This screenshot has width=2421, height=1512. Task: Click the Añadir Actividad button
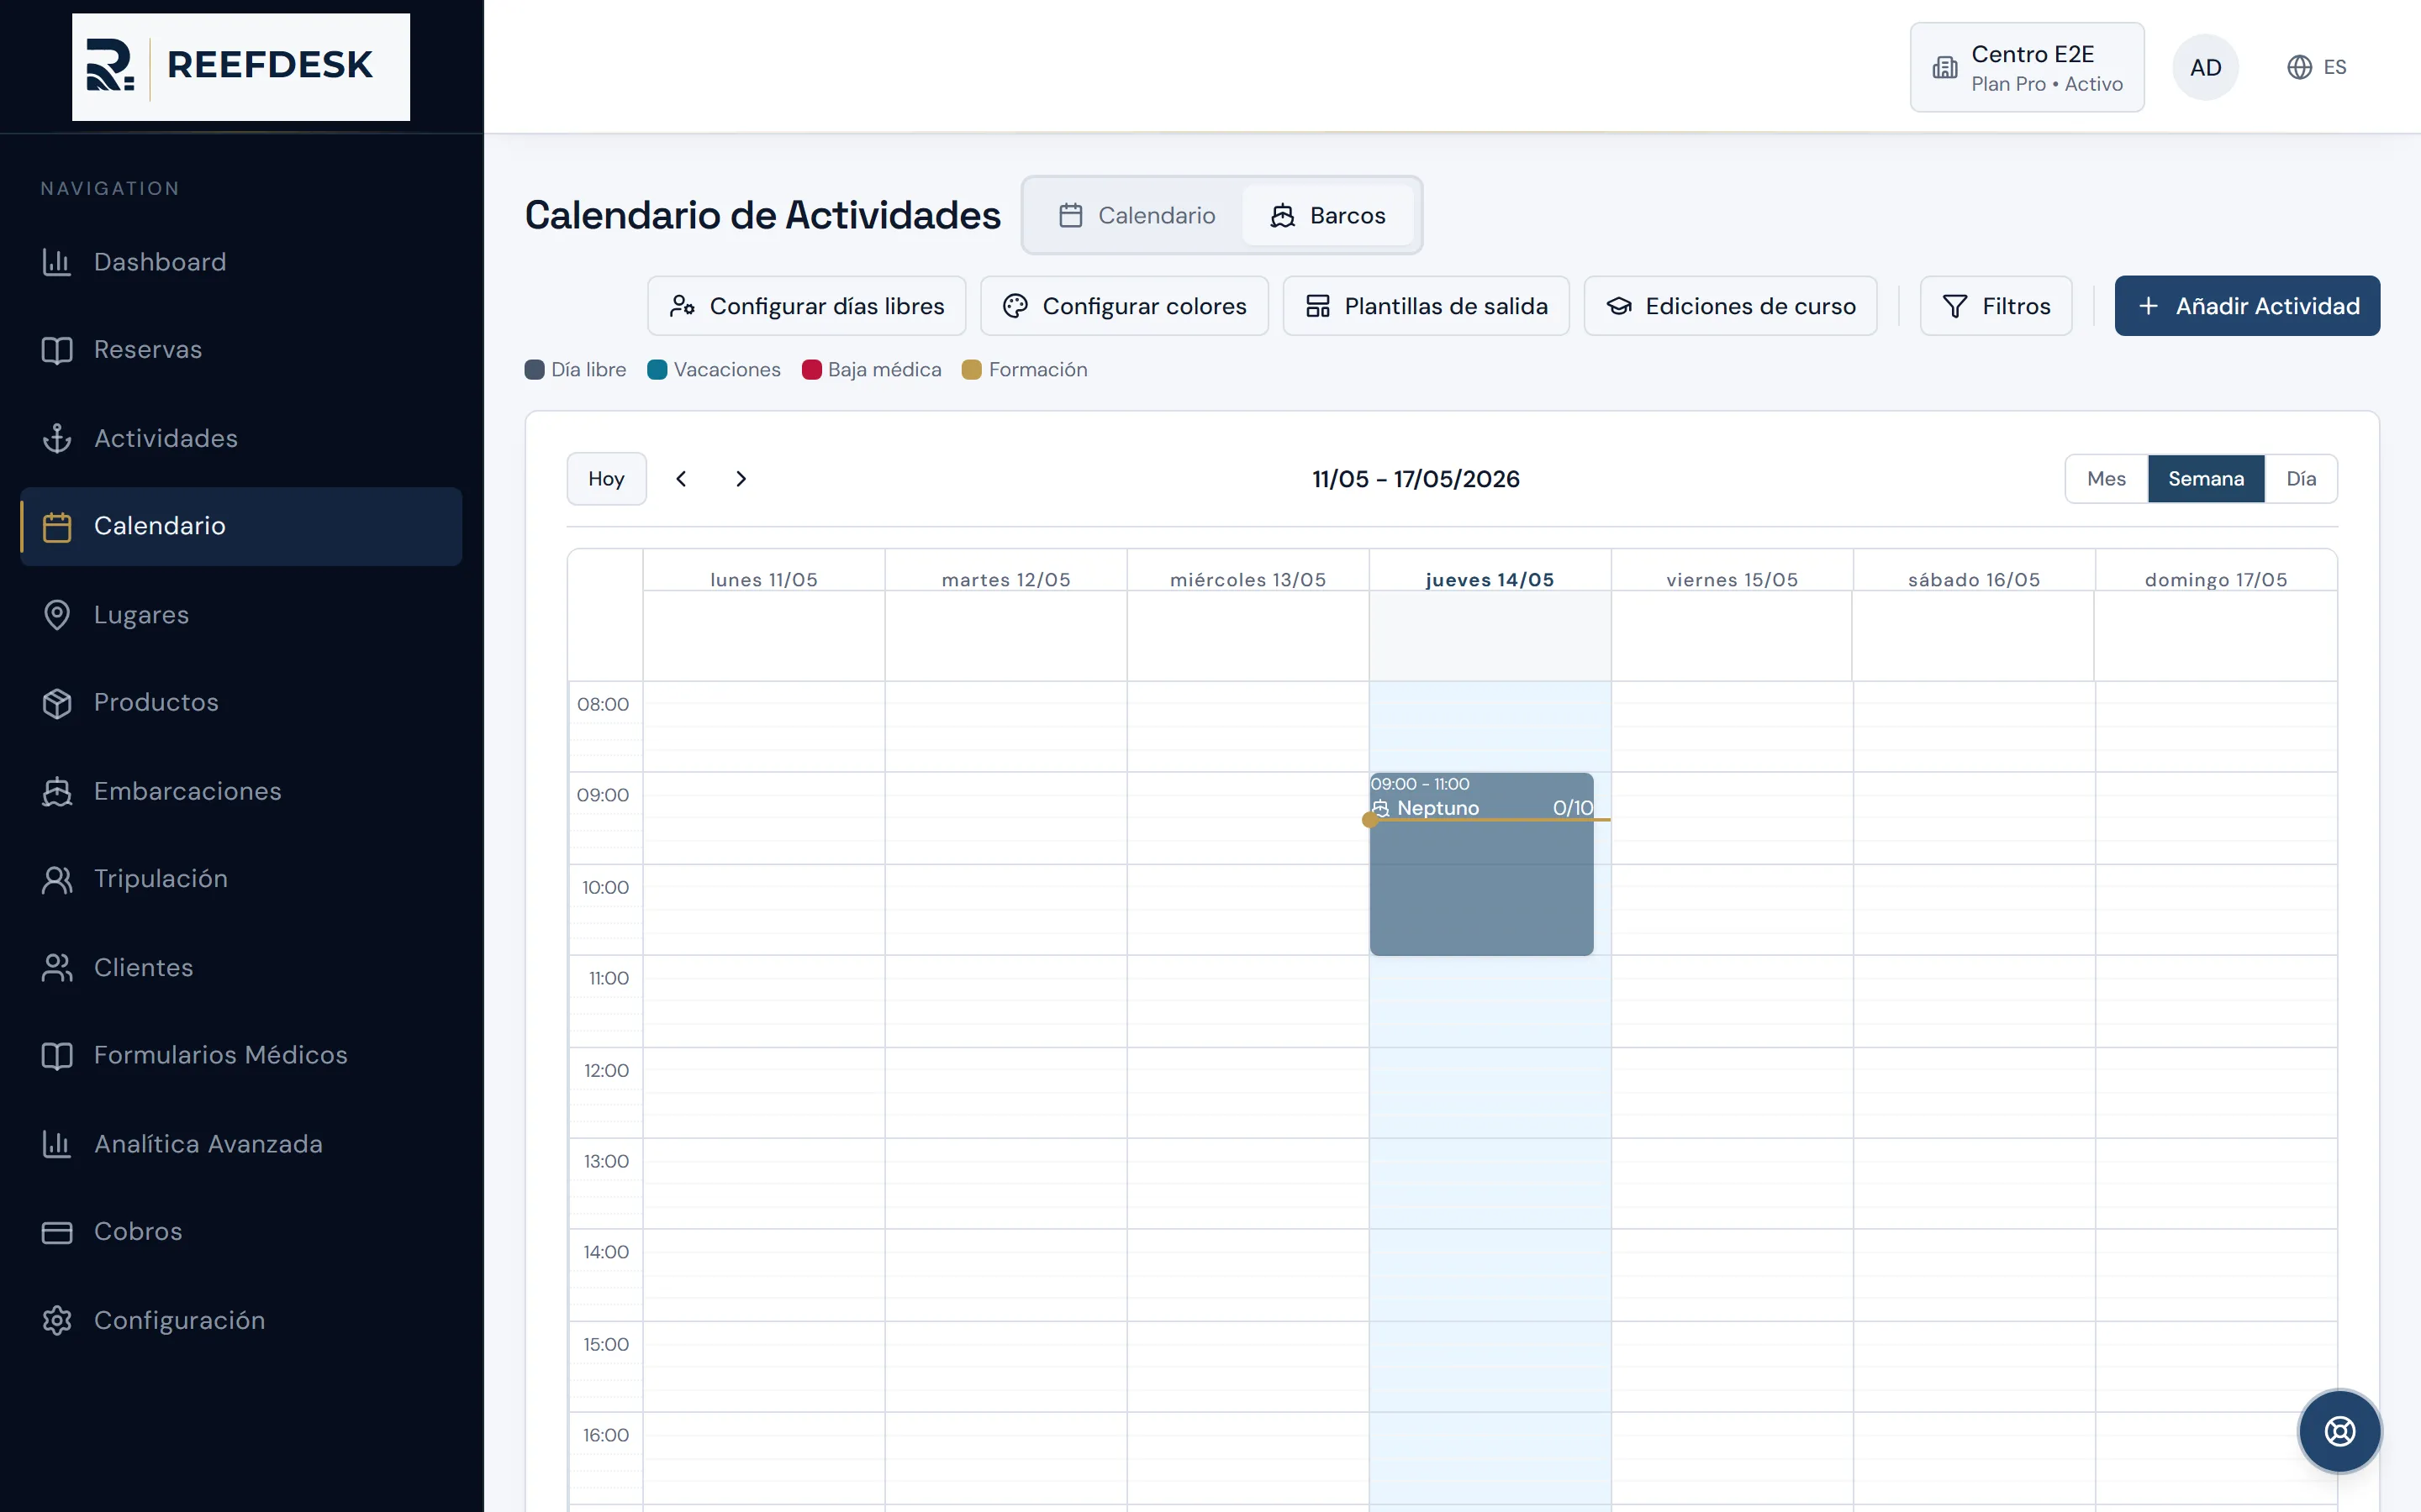click(x=2247, y=306)
